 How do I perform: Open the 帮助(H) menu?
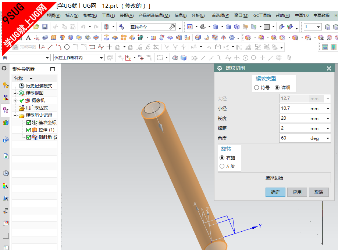pos(283,15)
